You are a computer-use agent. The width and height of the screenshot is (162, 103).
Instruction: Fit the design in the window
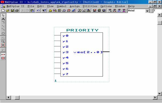3,45
